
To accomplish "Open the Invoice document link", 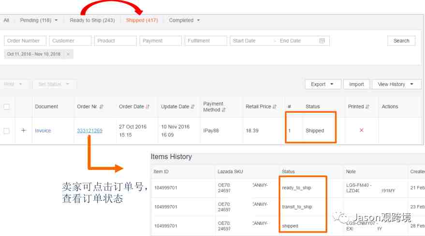I will pos(43,131).
